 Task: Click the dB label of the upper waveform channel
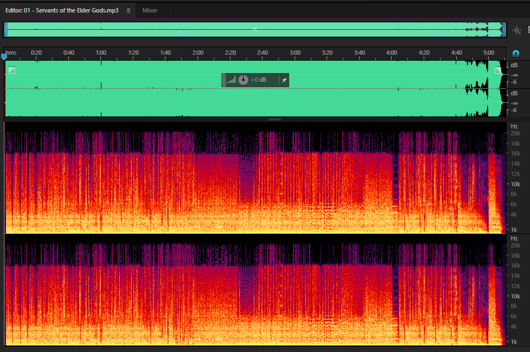pos(514,65)
